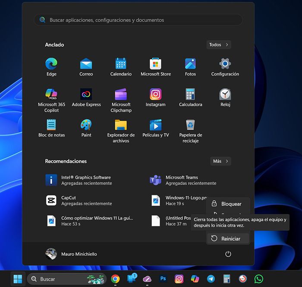This screenshot has width=302, height=287.
Task: Open Calendario from pinned apps
Action: tap(121, 67)
